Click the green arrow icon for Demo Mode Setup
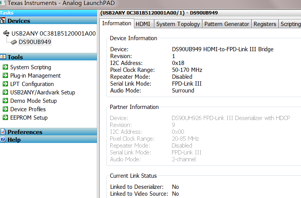Screen dimensions: 301x198 [5, 101]
